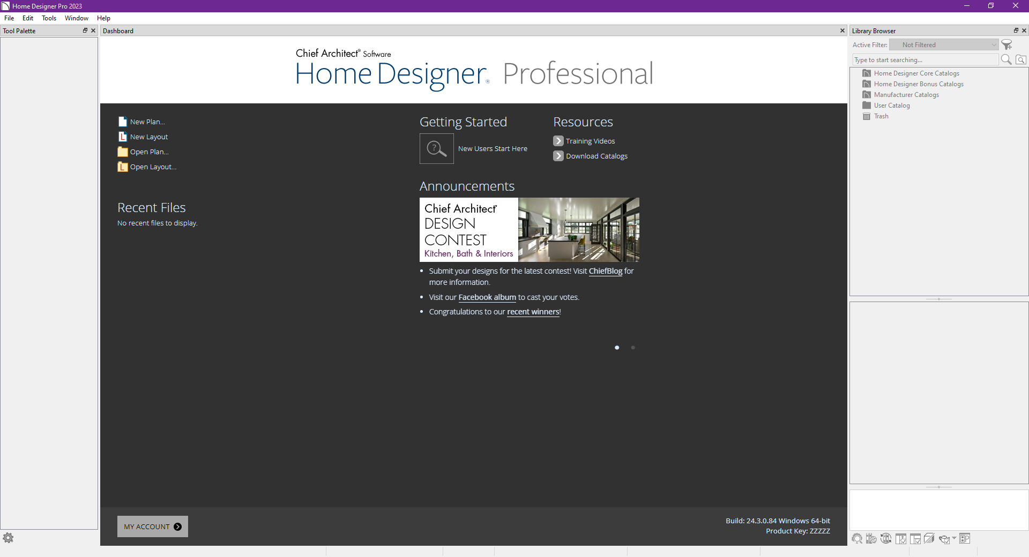This screenshot has height=557, width=1029.
Task: Click the Home Designer Bonus Catalogs folder icon
Action: click(x=867, y=84)
